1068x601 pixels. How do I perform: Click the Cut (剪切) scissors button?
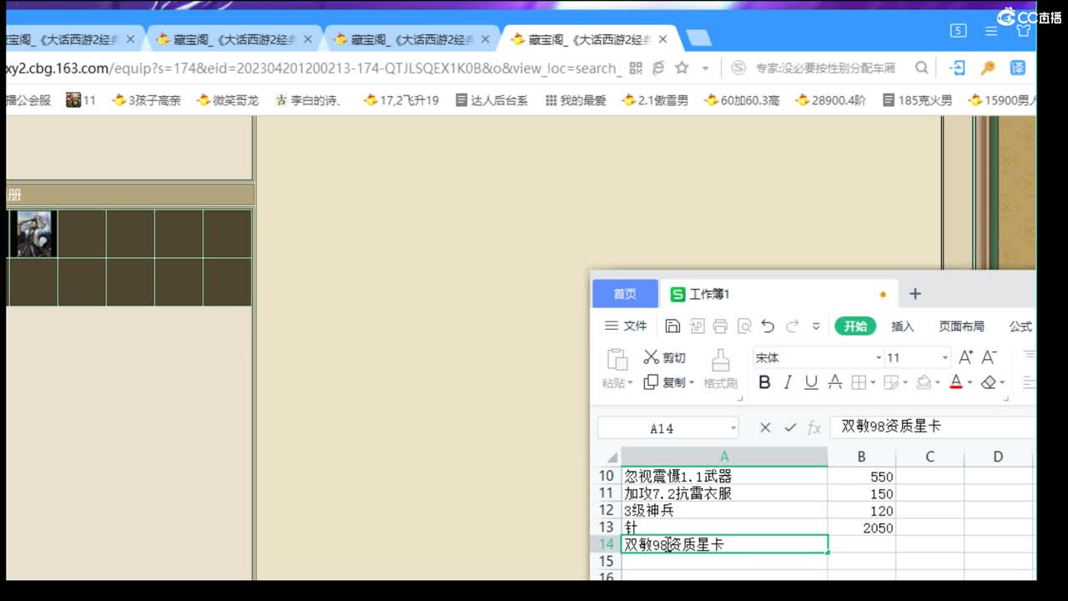pyautogui.click(x=664, y=357)
